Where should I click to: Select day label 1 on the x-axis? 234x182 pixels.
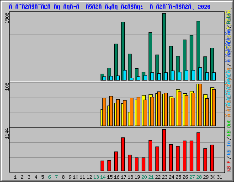pyautogui.click(x=15, y=177)
